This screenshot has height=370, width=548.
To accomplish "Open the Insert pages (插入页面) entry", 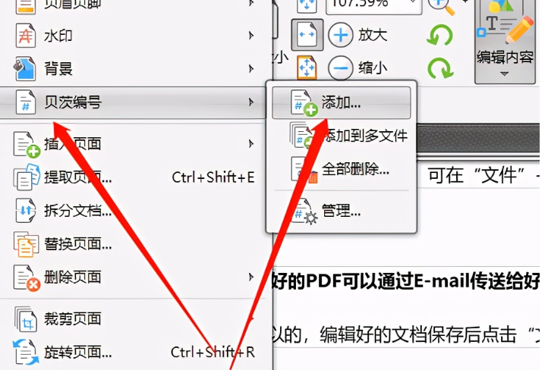I will click(133, 143).
